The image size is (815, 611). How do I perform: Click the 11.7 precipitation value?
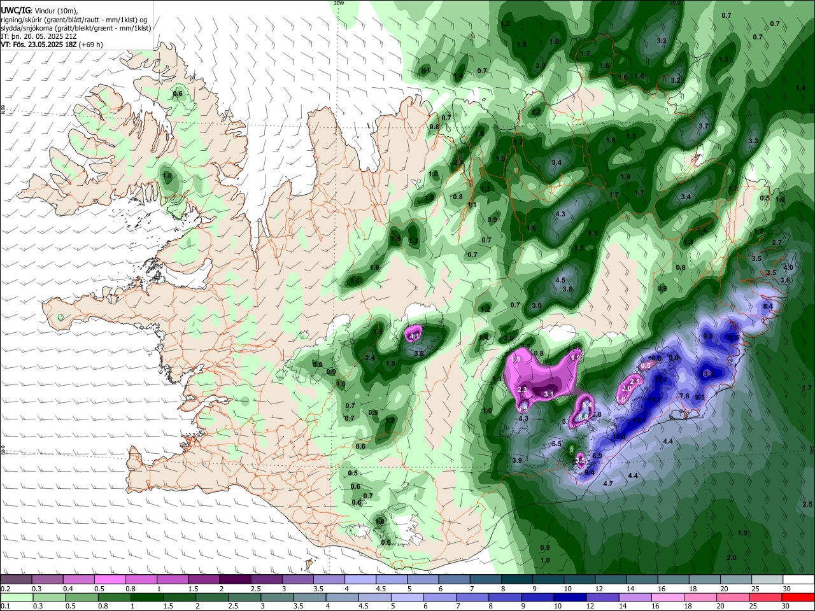coord(655,400)
